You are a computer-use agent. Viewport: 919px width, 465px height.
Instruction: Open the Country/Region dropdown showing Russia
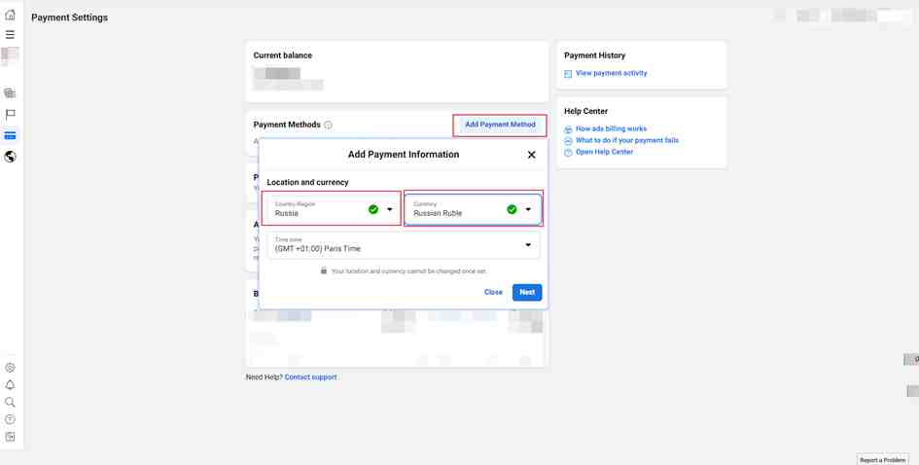332,209
